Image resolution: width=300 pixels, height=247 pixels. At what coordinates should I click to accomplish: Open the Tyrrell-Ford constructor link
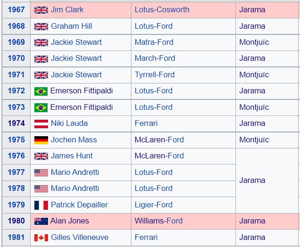coord(154,75)
